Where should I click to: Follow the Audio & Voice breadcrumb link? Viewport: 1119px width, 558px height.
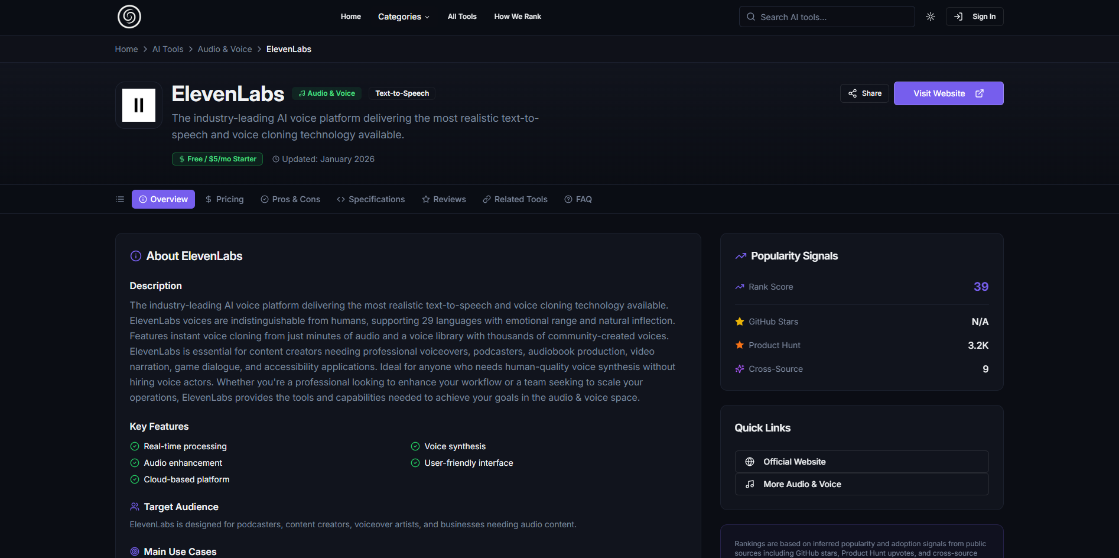pyautogui.click(x=225, y=48)
